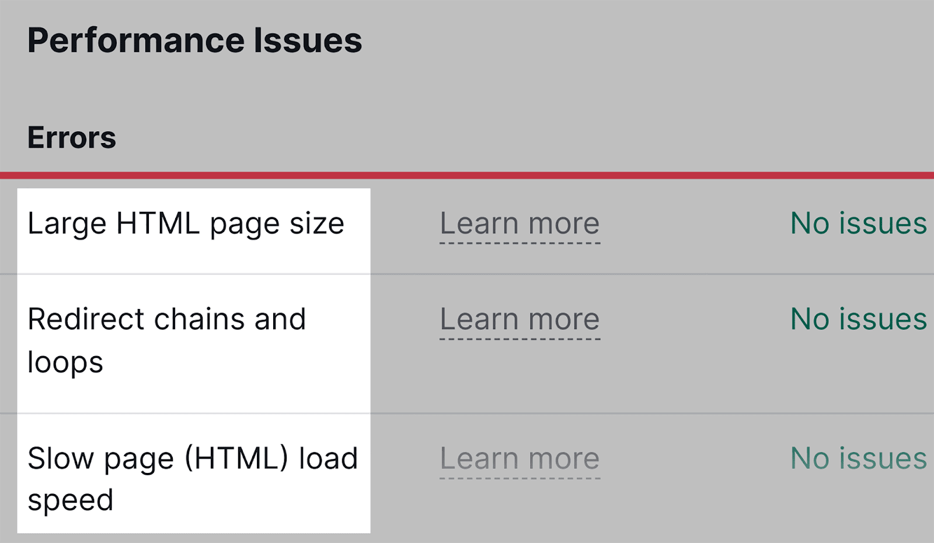
Task: Click the word "speed" in slow page issue
Action: click(70, 500)
